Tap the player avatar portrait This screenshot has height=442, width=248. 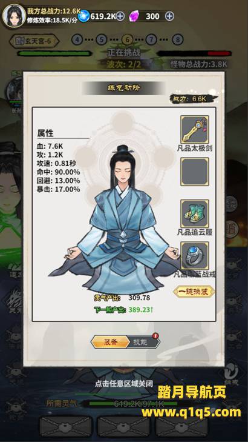14,16
